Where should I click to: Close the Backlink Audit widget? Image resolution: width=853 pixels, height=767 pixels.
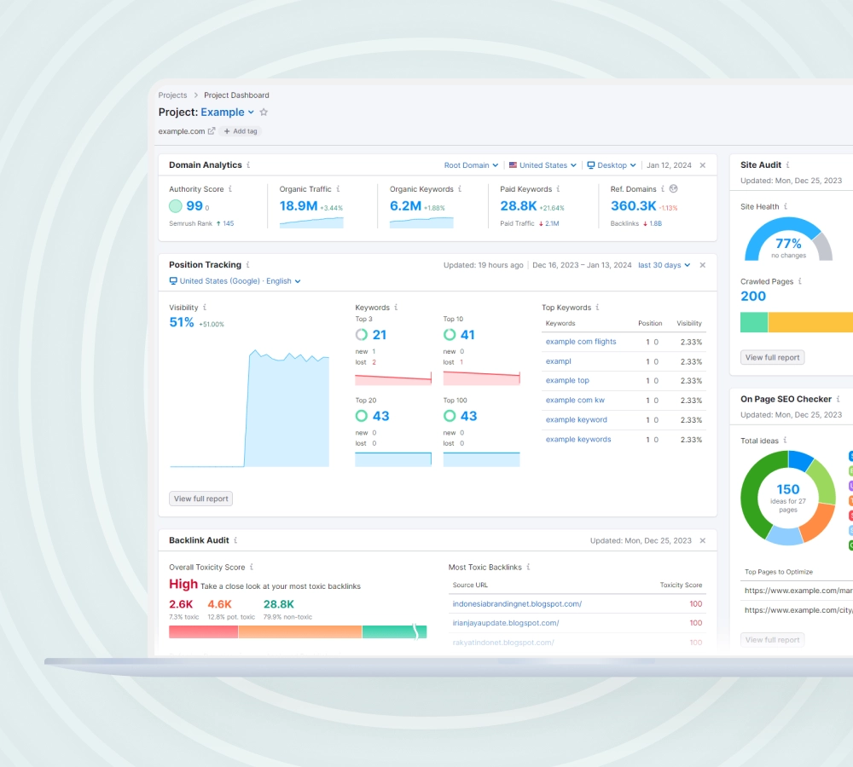click(703, 541)
